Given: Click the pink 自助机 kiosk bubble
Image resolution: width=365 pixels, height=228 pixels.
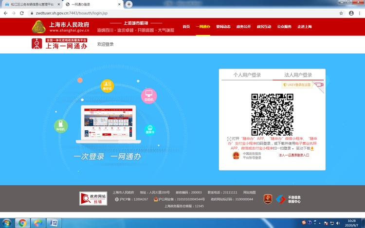Looking at the screenshot, I should click(149, 96).
